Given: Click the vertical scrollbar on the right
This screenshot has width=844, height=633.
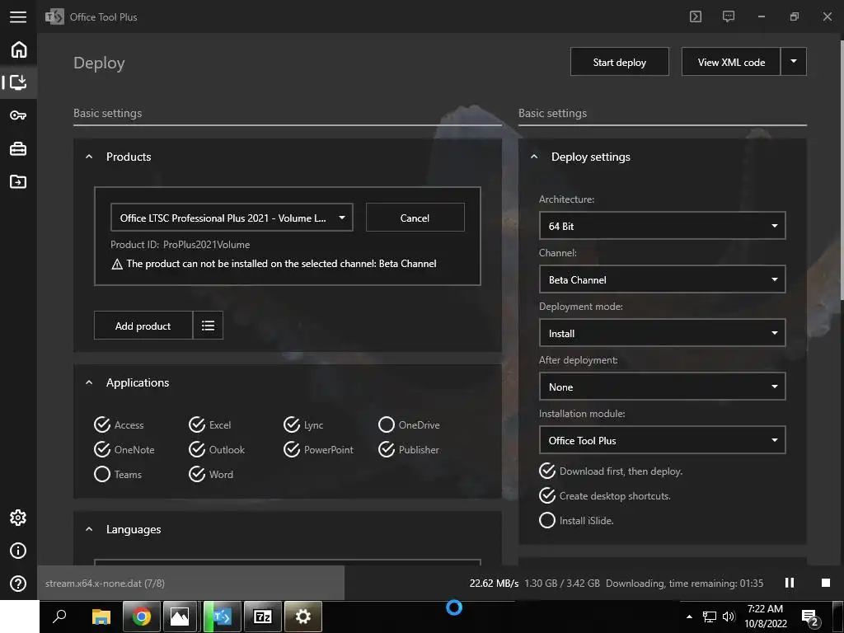Looking at the screenshot, I should pos(842,170).
